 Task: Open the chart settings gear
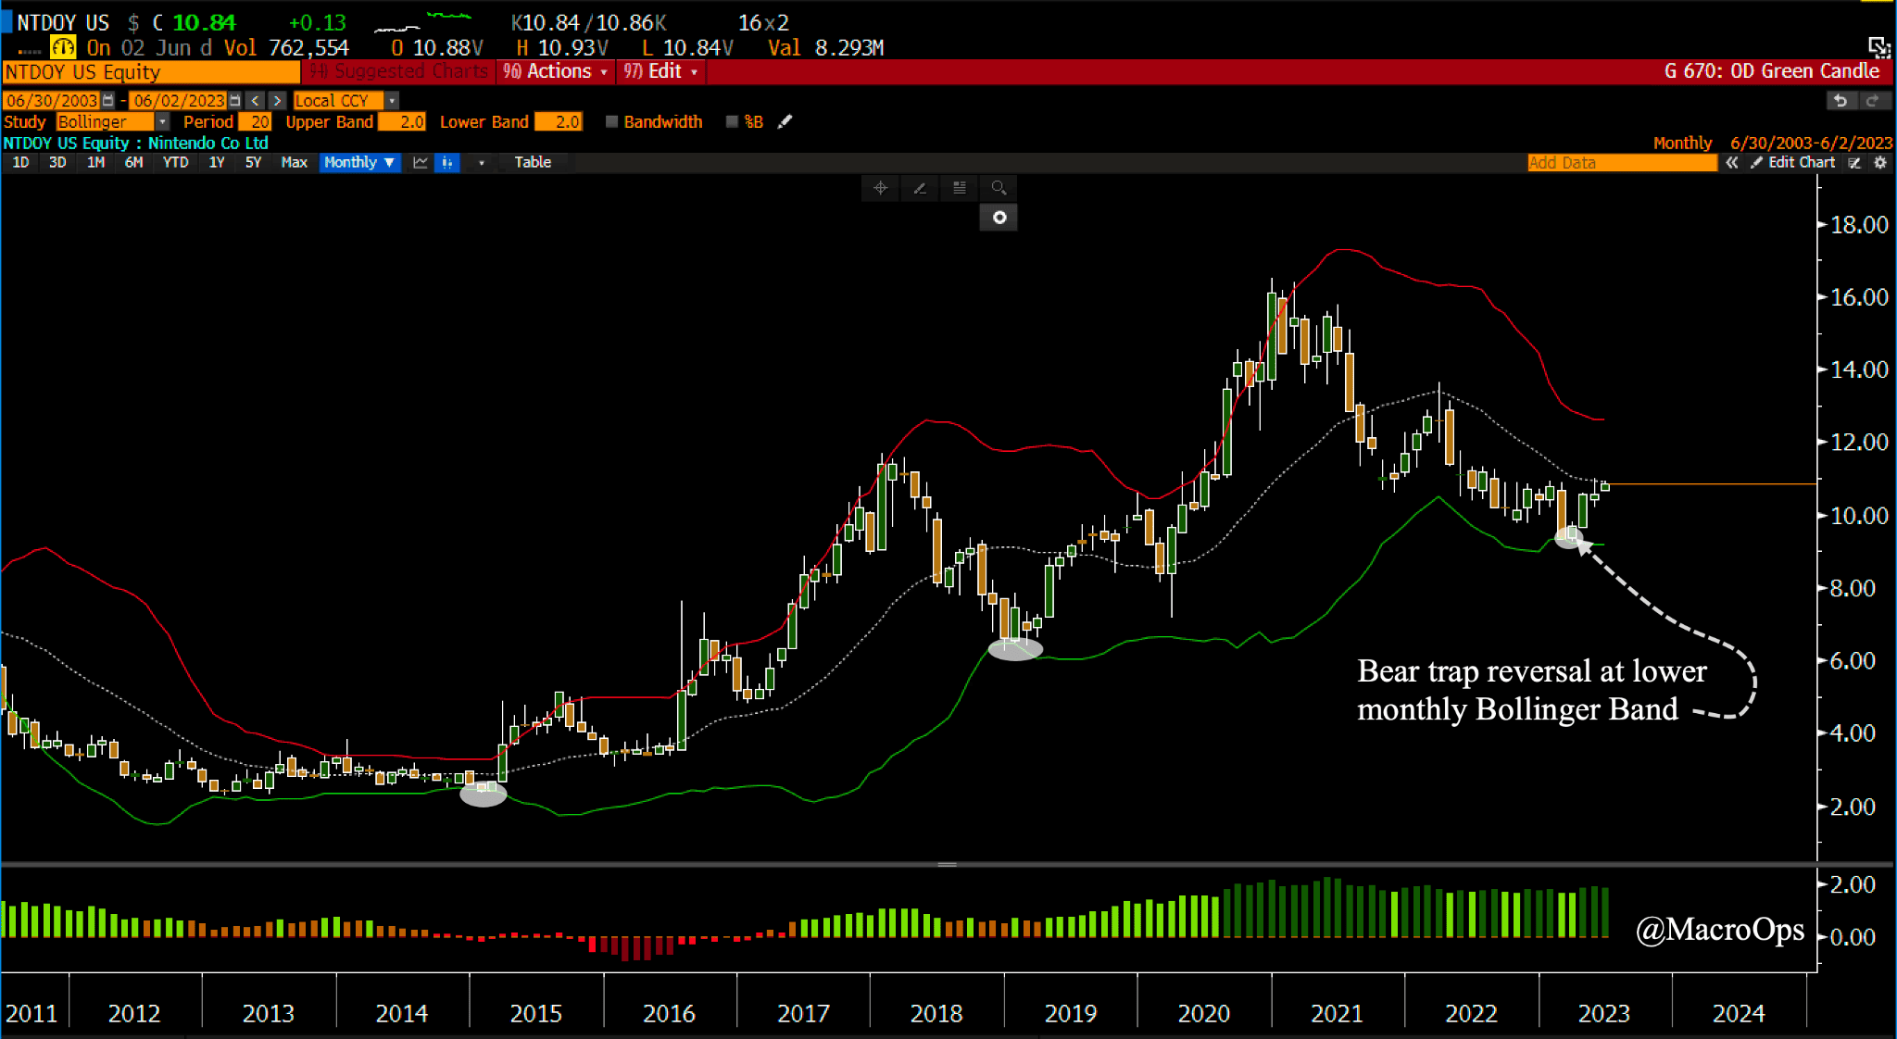(1880, 162)
